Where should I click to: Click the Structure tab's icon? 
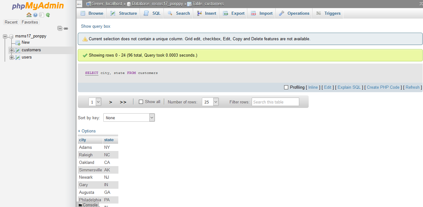pyautogui.click(x=112, y=13)
